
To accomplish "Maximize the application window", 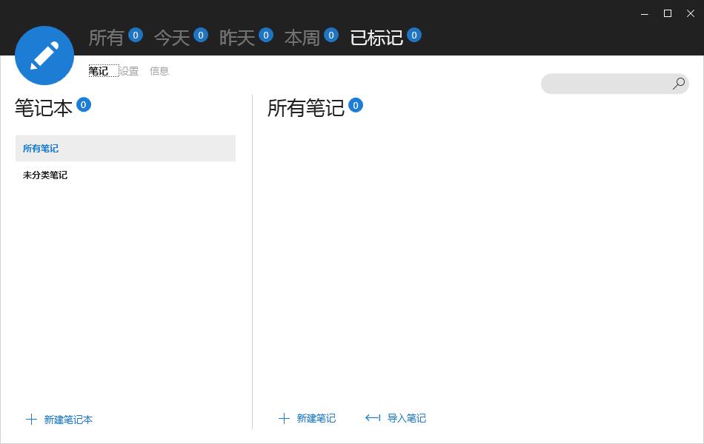I will coord(668,13).
